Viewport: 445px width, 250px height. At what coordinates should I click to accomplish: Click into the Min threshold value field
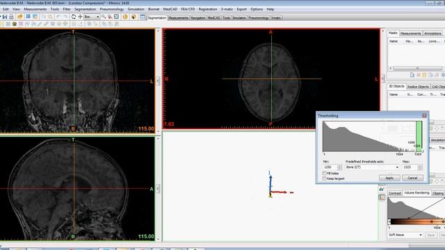tap(330, 167)
